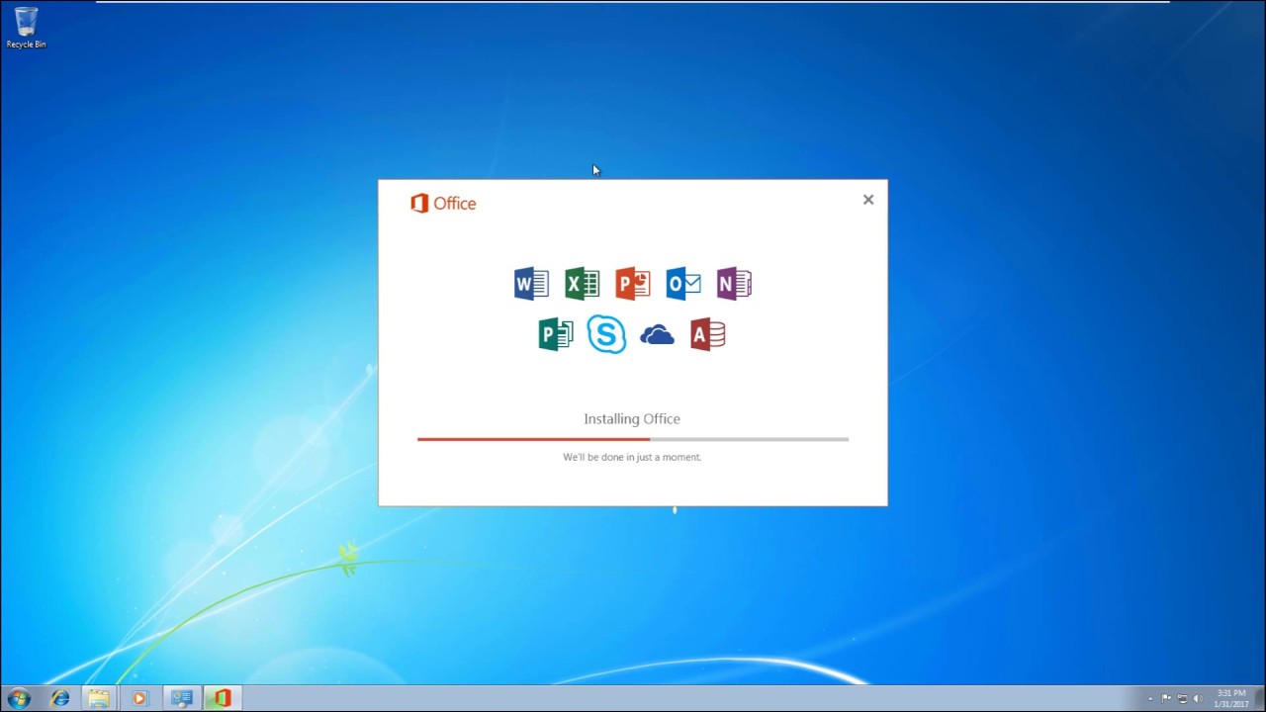Screen dimensions: 1266x712
Task: Click the Publisher icon in the installer
Action: 556,334
